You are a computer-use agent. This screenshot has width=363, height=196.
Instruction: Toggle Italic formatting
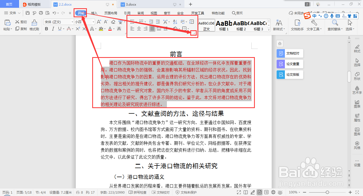tap(53, 29)
